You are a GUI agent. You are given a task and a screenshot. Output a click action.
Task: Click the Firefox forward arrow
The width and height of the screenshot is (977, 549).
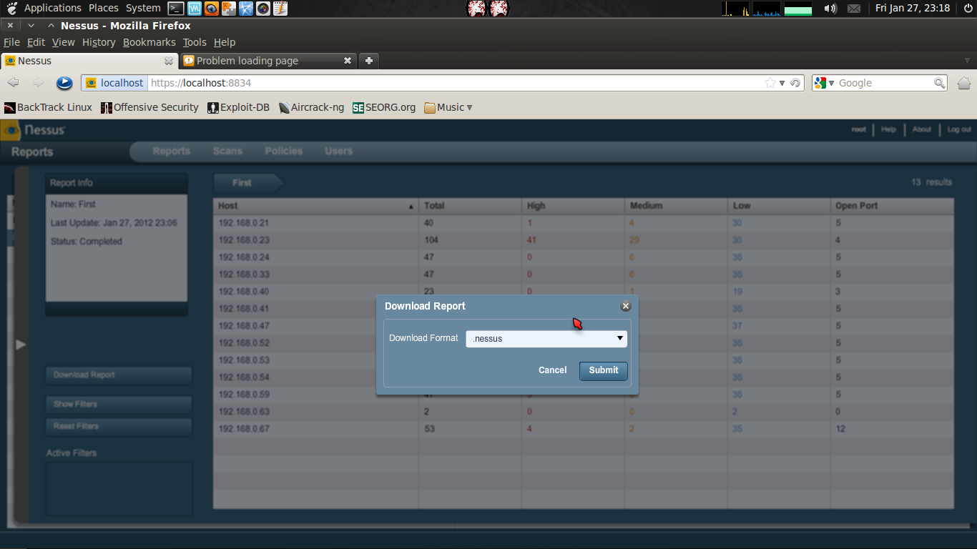click(x=38, y=83)
